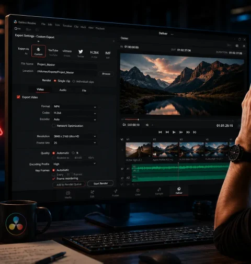Set Key Frames to Automatic
This screenshot has width=251, height=264.
tap(54, 170)
